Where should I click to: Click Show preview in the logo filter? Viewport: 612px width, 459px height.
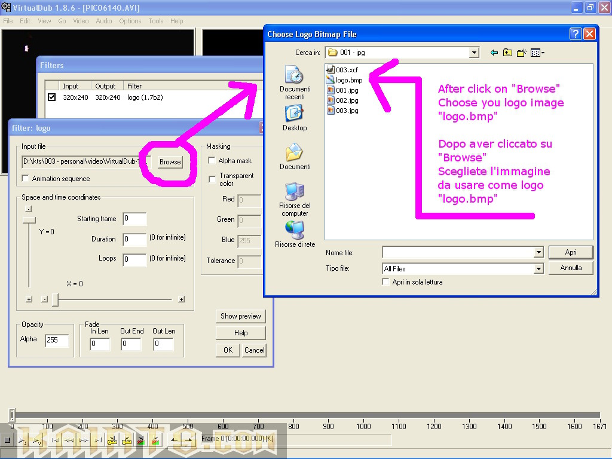tap(240, 316)
